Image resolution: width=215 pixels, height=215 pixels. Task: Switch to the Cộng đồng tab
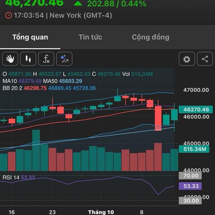[150, 37]
